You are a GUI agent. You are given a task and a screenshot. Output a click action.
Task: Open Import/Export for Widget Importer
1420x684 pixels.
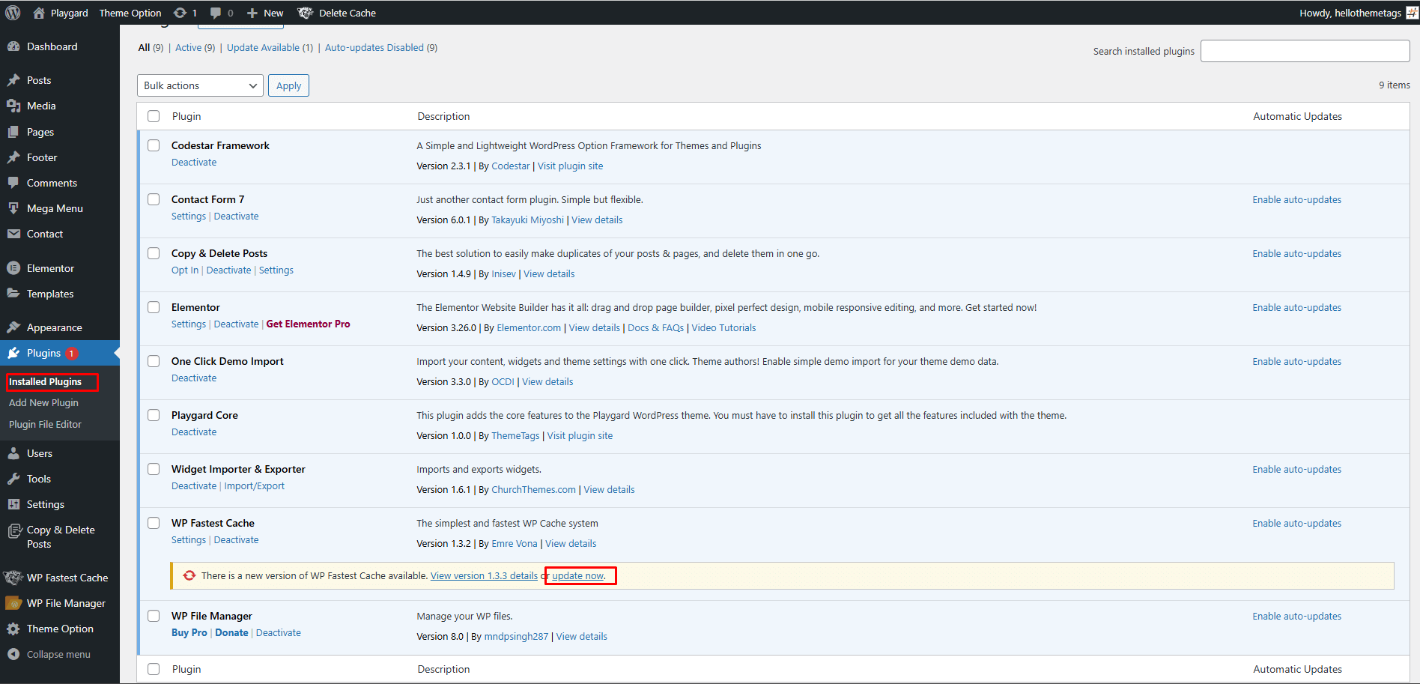(255, 485)
